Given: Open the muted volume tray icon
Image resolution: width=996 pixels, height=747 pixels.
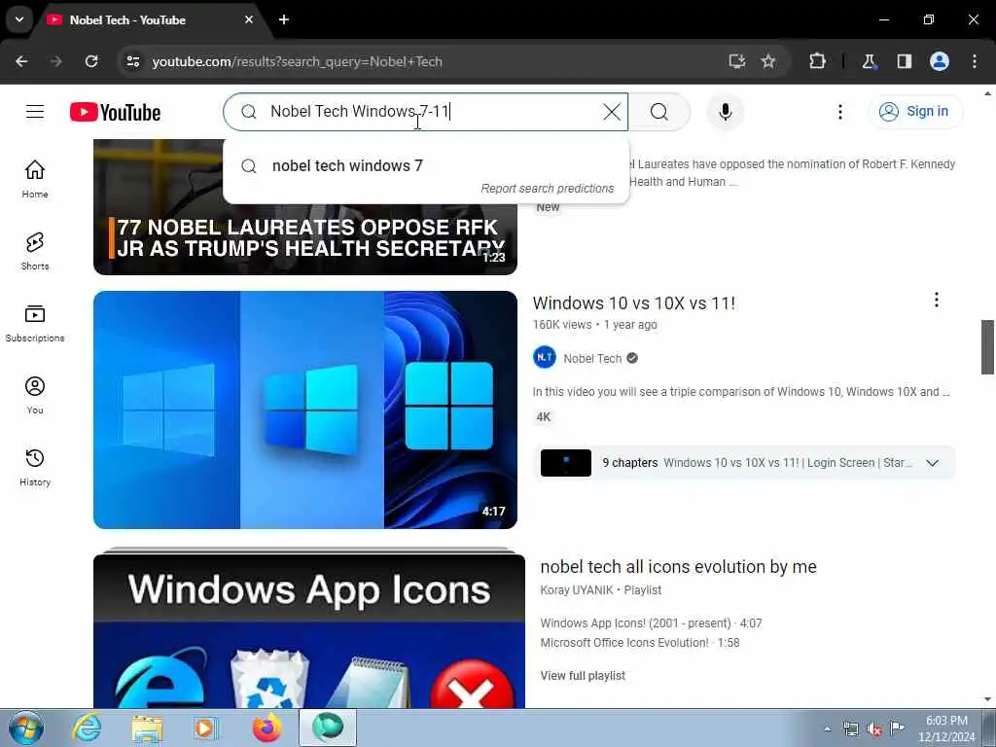Looking at the screenshot, I should click(874, 729).
